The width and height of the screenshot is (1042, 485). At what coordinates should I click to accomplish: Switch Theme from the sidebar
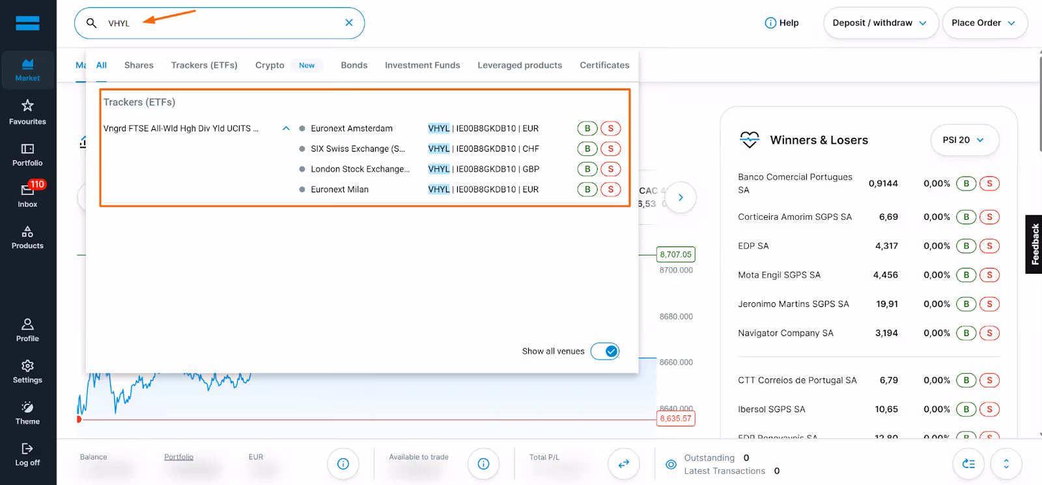click(x=27, y=413)
